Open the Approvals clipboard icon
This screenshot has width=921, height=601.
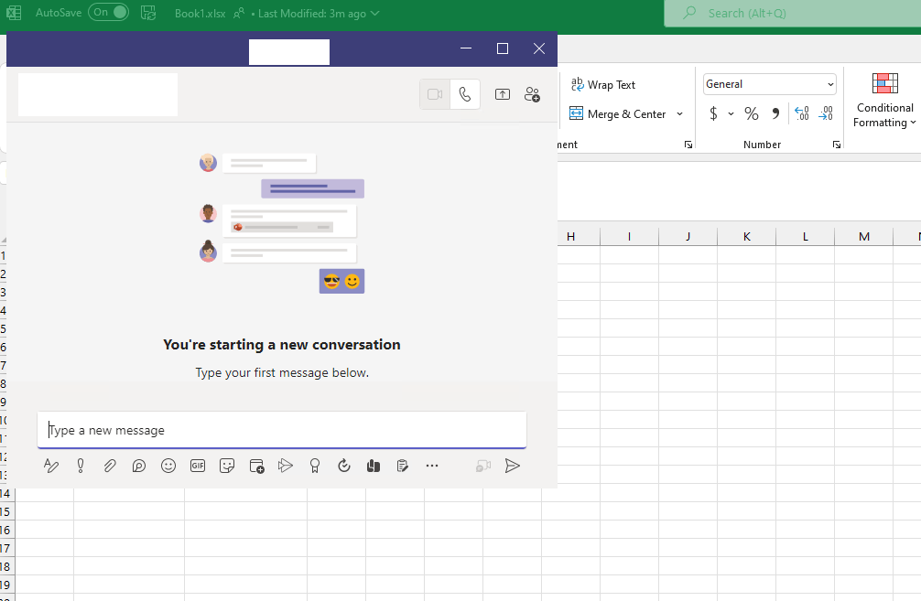[402, 466]
